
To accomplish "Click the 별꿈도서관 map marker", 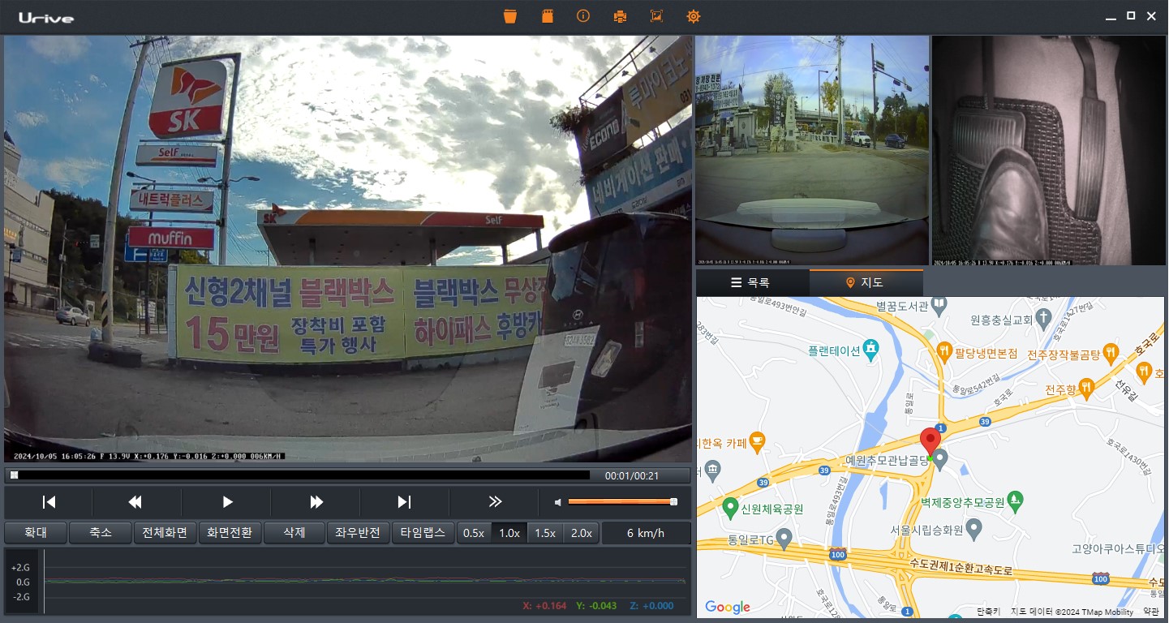I will [939, 306].
